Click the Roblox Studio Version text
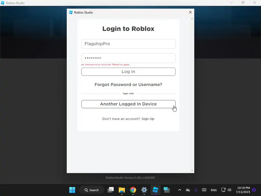 [x=130, y=178]
